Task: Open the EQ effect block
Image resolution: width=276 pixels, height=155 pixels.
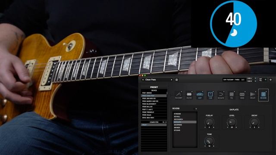Action: click(x=232, y=95)
